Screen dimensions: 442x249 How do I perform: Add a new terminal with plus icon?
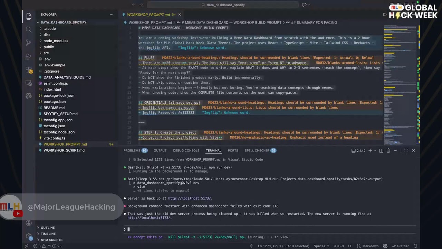pos(370,150)
